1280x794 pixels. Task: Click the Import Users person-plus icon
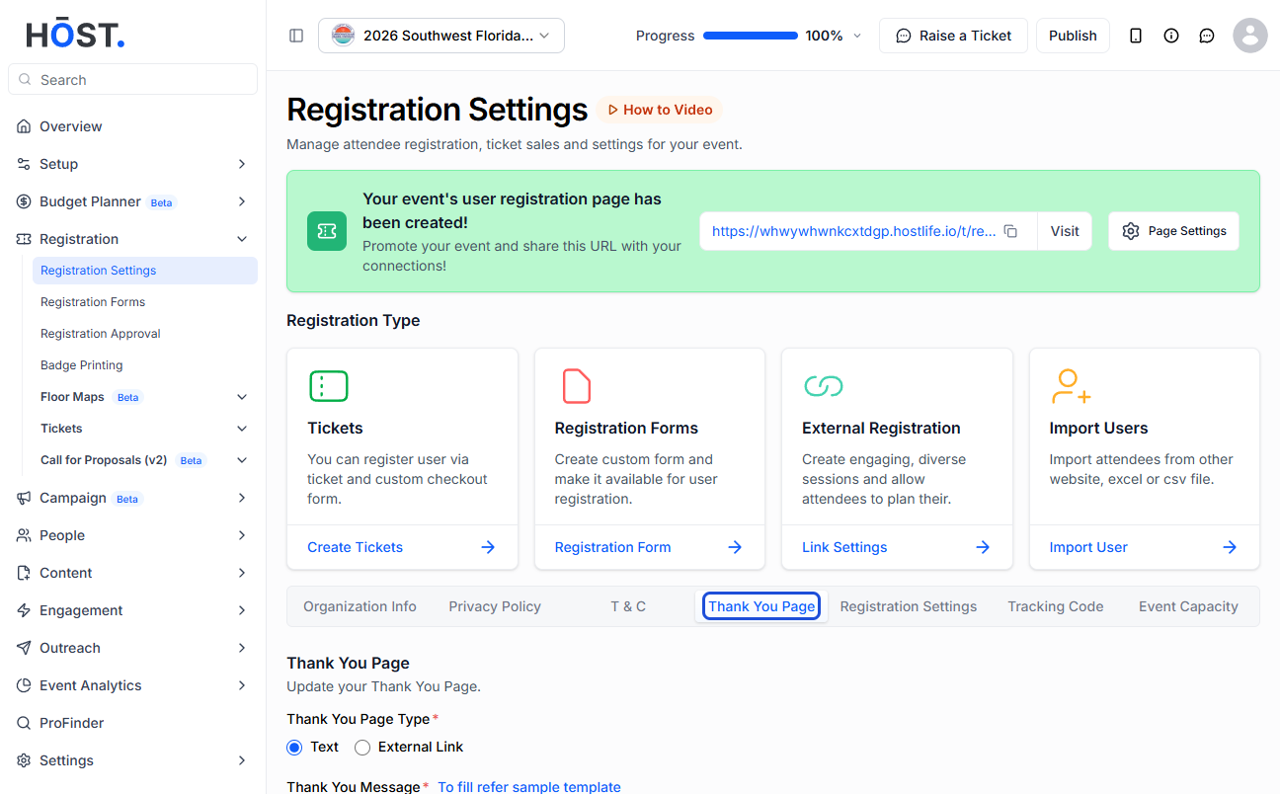coord(1071,386)
